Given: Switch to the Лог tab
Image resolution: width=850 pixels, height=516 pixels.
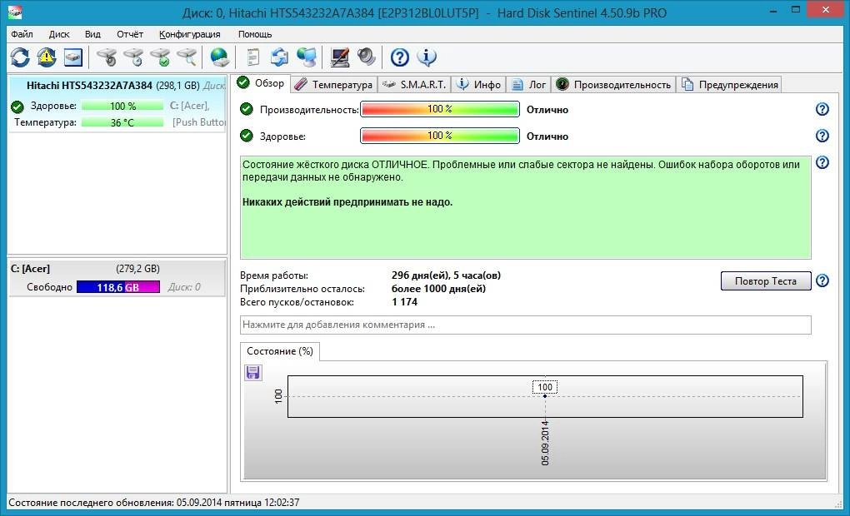Looking at the screenshot, I should (529, 84).
